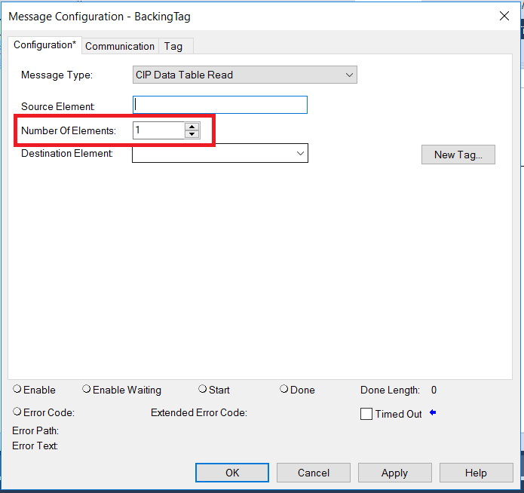Click the Extended Error Code label
This screenshot has width=524, height=493.
(199, 413)
